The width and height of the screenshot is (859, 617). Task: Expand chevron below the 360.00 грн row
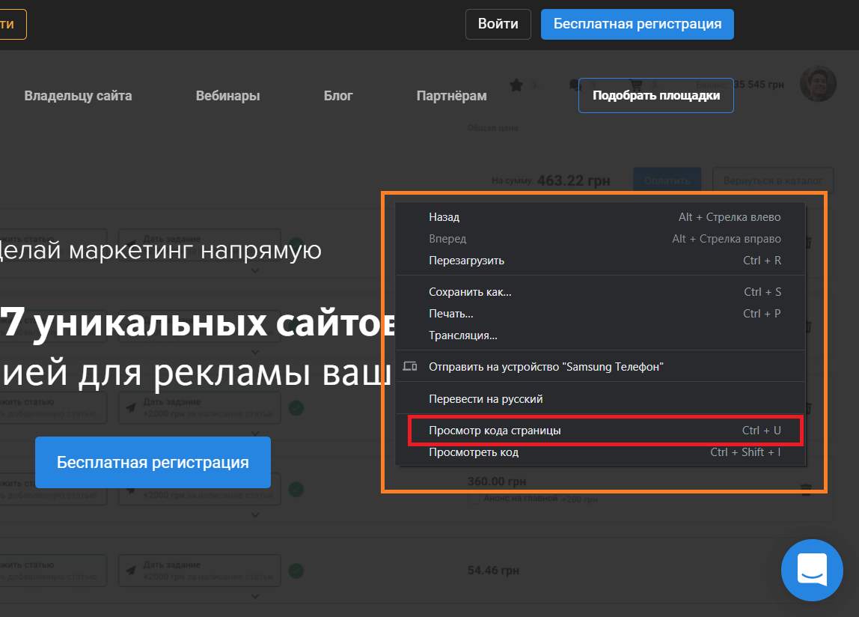(255, 515)
